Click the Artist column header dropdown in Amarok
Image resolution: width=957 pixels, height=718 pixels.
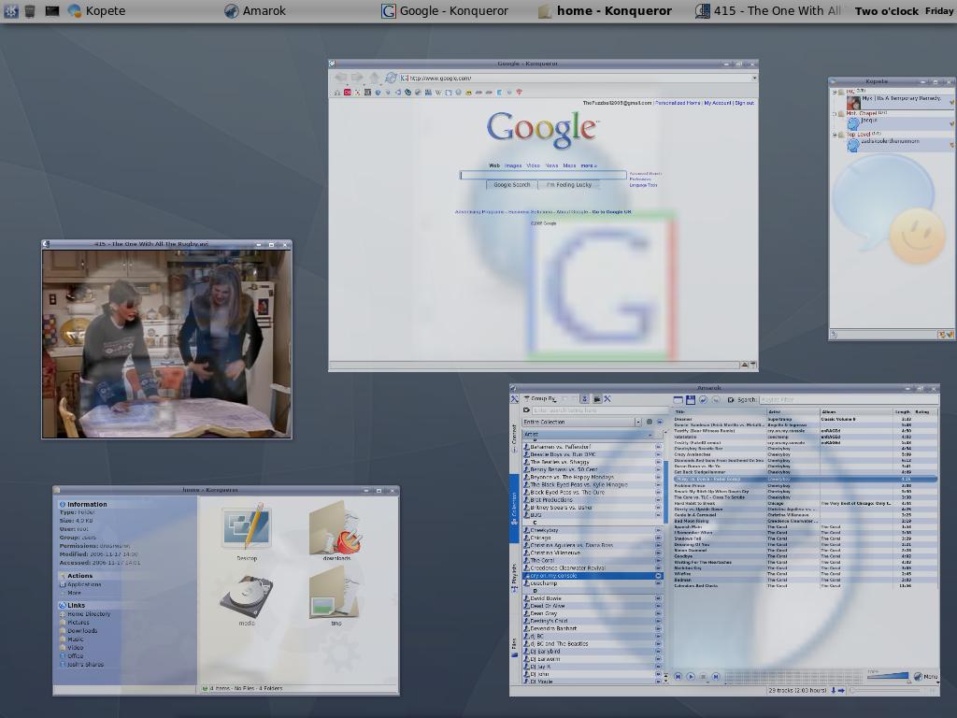click(589, 435)
